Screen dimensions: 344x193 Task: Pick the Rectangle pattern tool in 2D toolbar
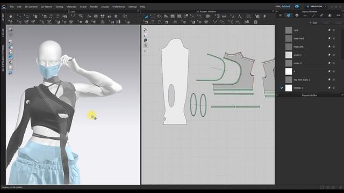[x=173, y=17]
